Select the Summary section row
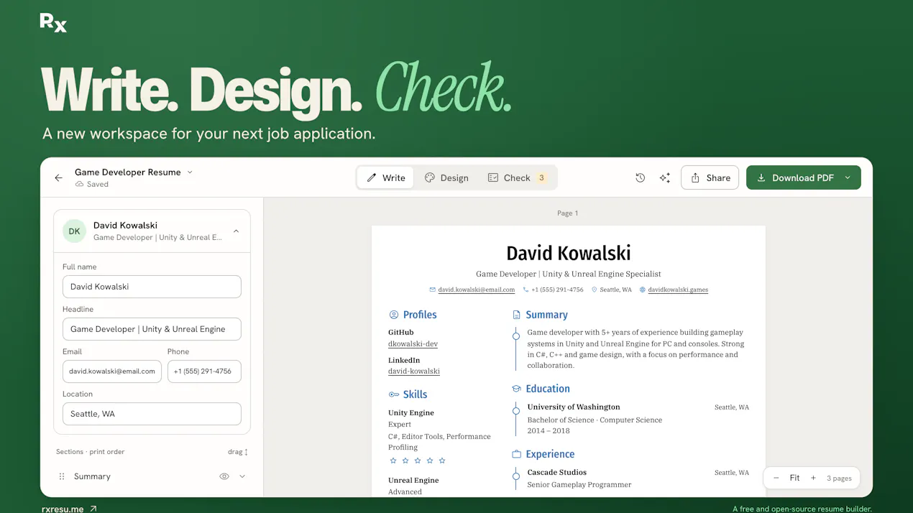This screenshot has width=913, height=513. coord(152,476)
